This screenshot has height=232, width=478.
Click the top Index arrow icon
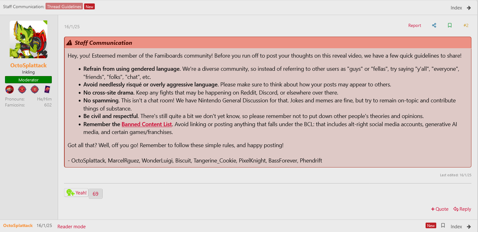[469, 8]
